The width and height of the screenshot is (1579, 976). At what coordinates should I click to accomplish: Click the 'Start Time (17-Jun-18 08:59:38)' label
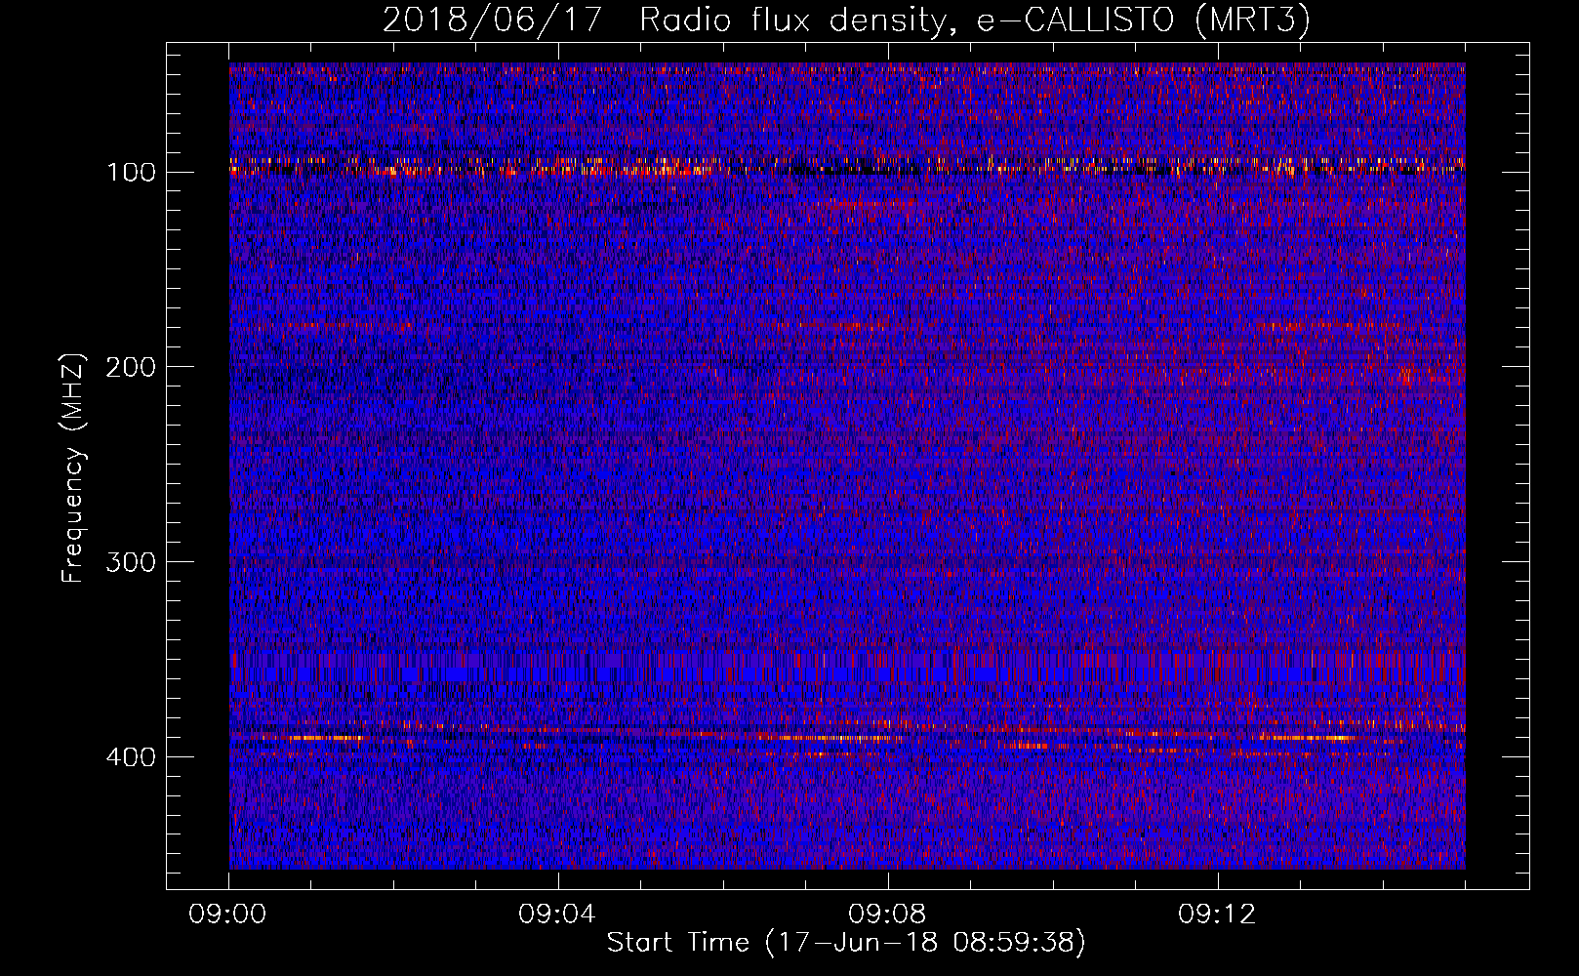tap(846, 943)
